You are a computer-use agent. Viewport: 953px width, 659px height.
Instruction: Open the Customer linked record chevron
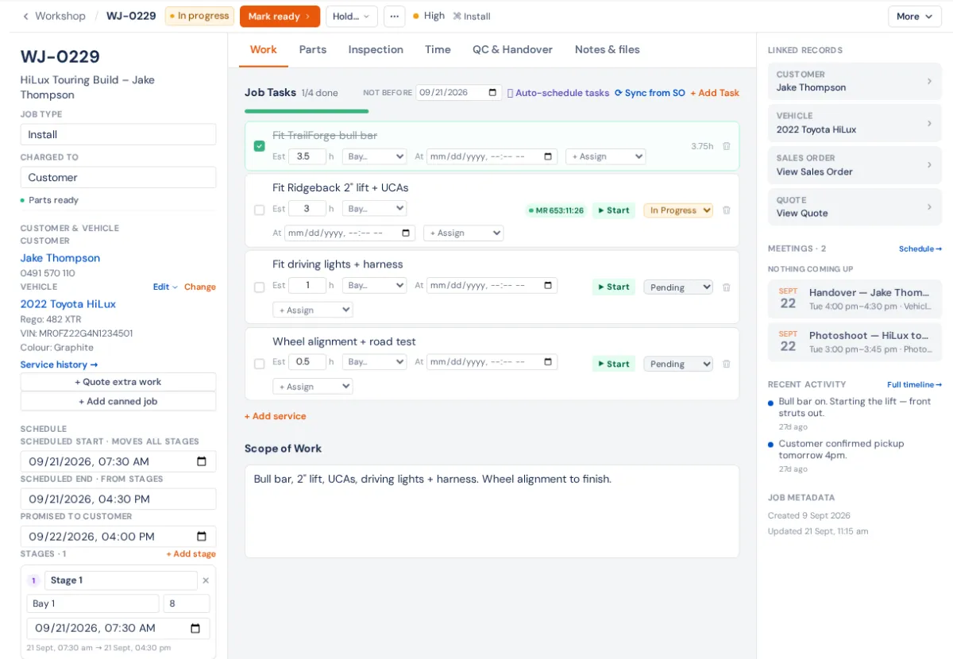click(929, 81)
